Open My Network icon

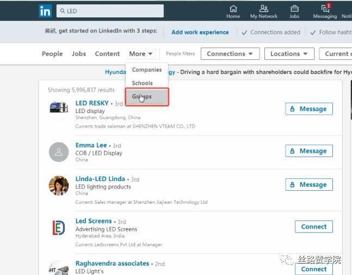pos(264,11)
